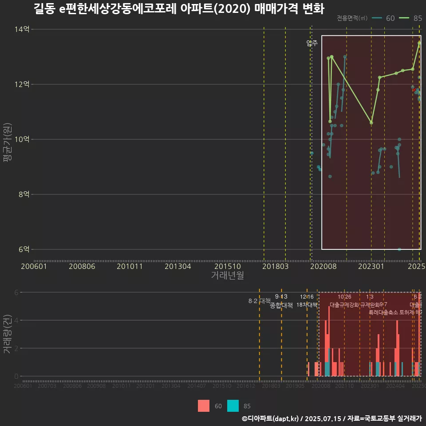The image size is (426, 426).
Task: Click the '2' gridline label in volume chart
Action: click(x=16, y=348)
